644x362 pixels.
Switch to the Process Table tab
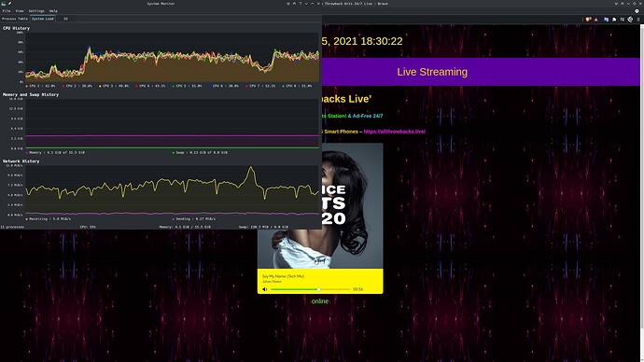tap(15, 19)
